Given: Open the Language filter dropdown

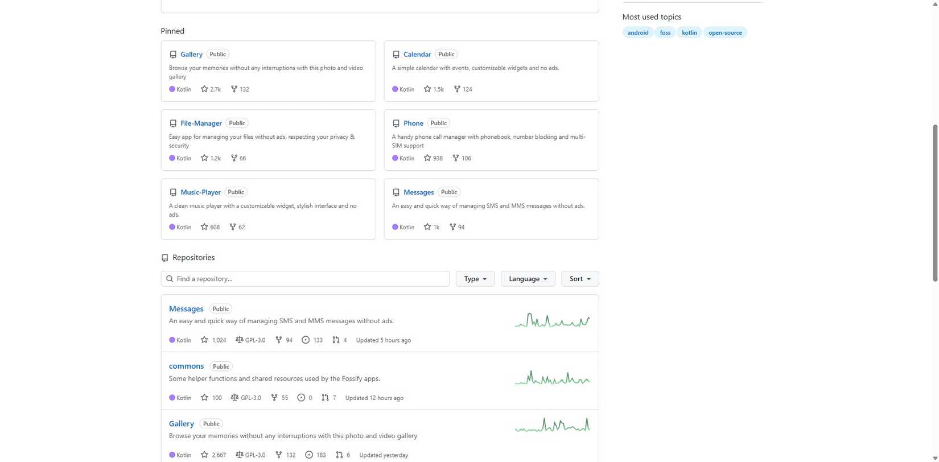Looking at the screenshot, I should [x=528, y=279].
